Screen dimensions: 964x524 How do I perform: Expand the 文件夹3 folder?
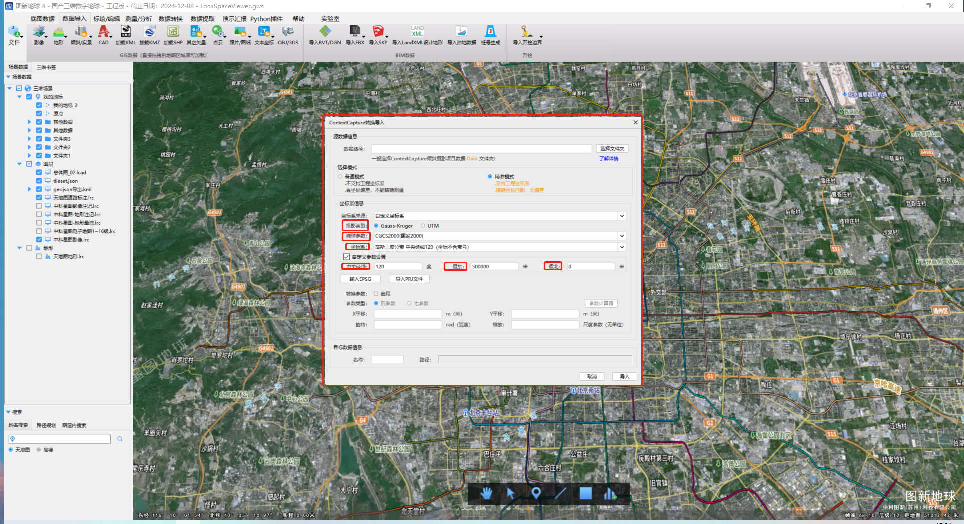29,139
